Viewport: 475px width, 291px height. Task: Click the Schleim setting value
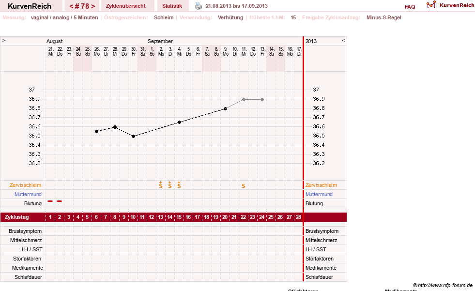pos(164,17)
